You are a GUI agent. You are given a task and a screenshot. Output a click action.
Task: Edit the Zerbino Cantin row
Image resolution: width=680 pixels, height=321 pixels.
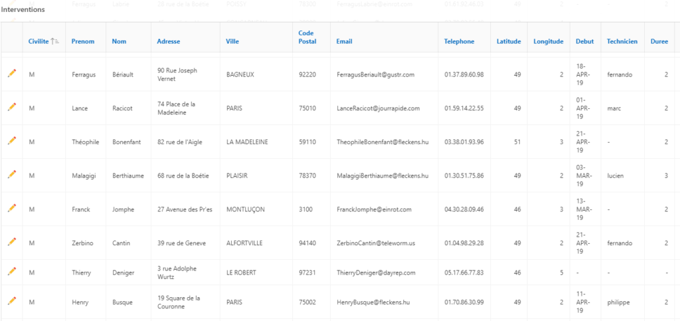pyautogui.click(x=12, y=242)
